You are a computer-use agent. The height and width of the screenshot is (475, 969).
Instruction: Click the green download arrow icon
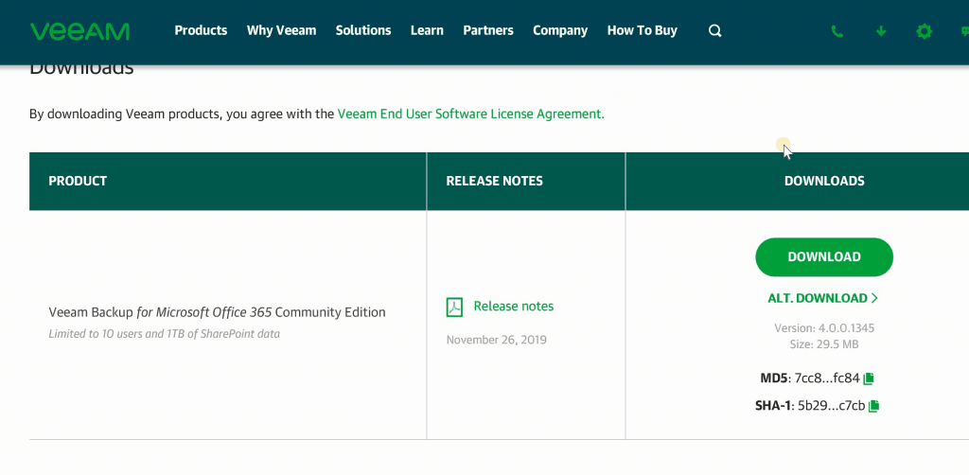click(x=881, y=31)
